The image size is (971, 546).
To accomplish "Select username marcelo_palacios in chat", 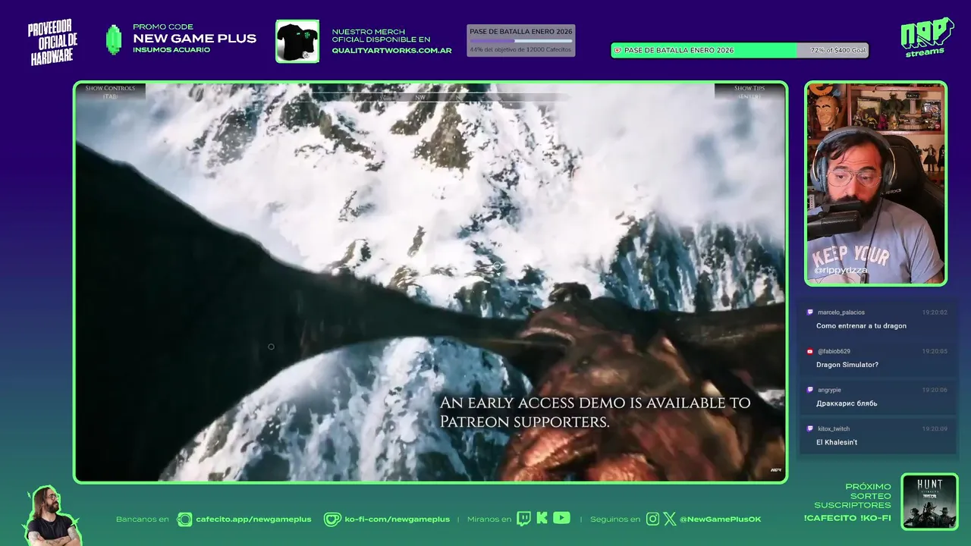I will tap(841, 312).
